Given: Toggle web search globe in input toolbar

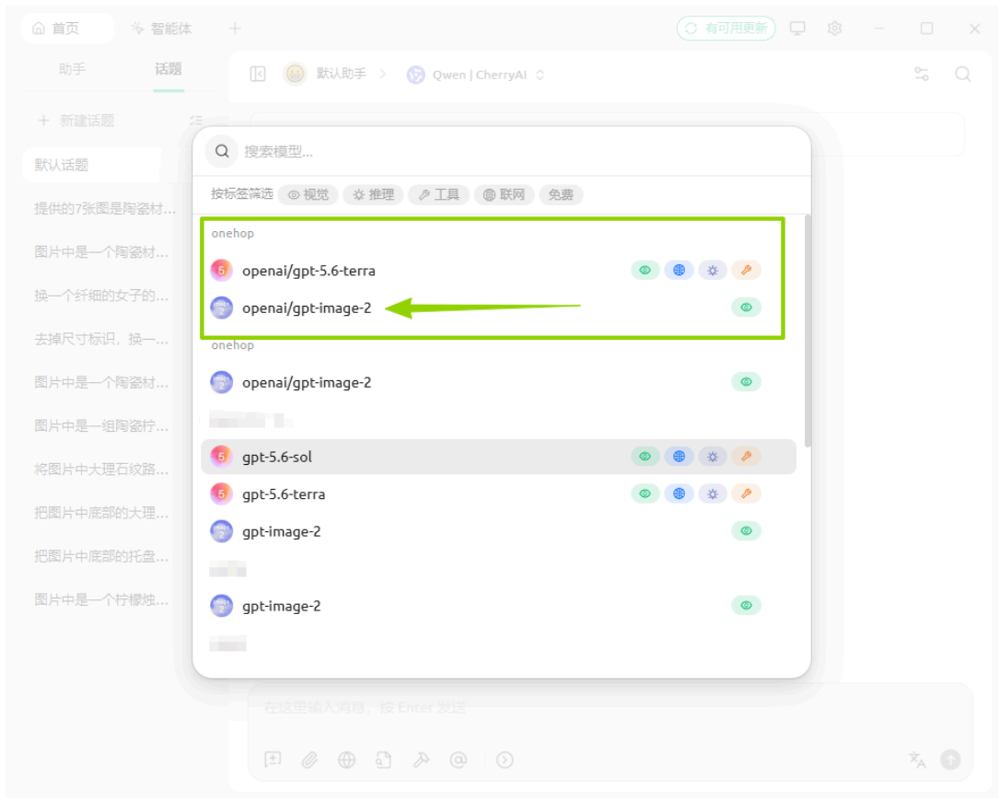Looking at the screenshot, I should coord(346,760).
